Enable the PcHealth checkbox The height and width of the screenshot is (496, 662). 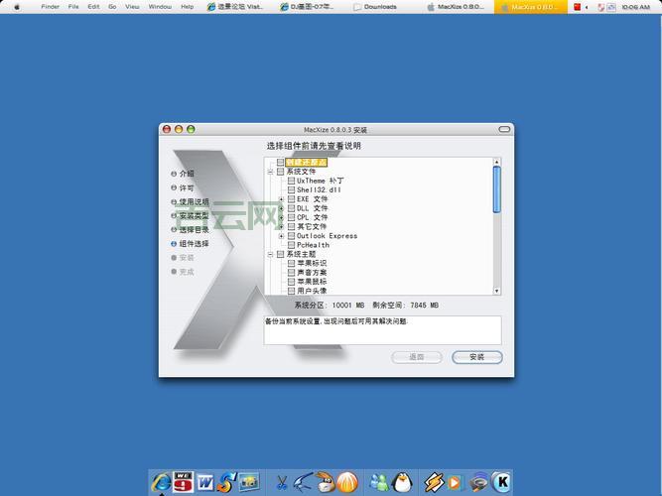point(291,245)
